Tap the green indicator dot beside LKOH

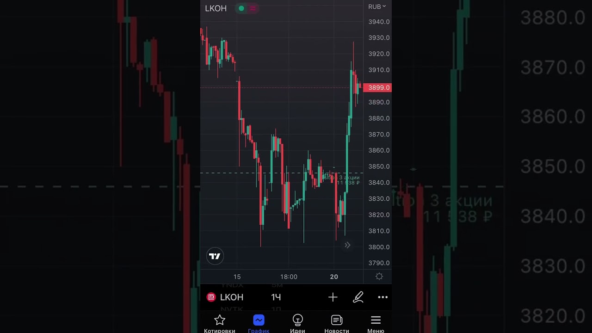tap(241, 8)
